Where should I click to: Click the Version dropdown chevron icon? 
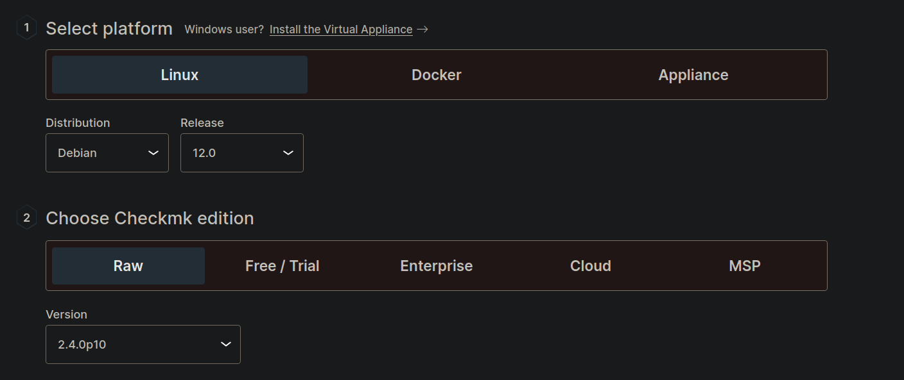pos(226,344)
